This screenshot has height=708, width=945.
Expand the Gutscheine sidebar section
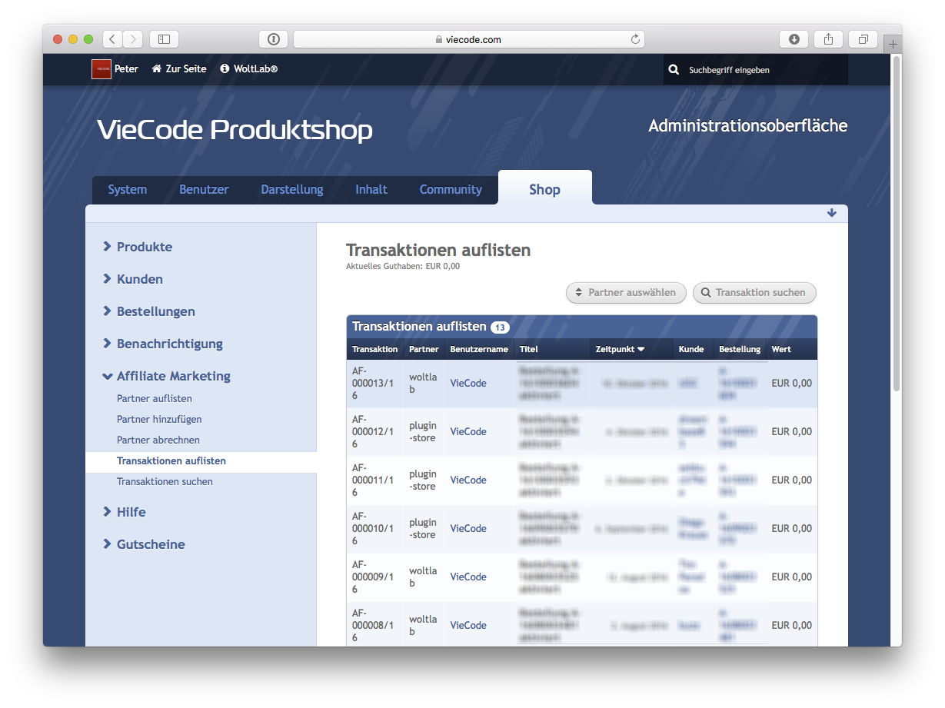(x=150, y=544)
